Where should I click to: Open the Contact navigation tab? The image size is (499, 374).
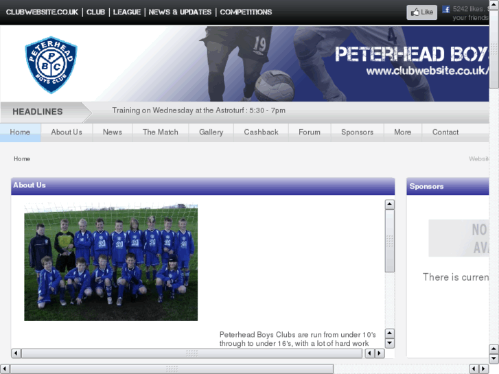(x=445, y=132)
